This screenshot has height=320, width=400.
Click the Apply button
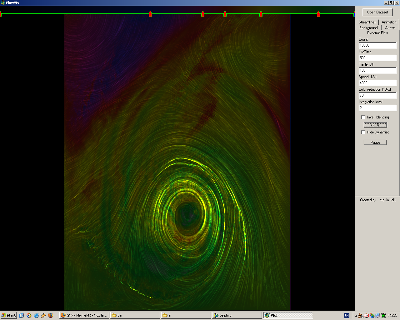click(375, 125)
